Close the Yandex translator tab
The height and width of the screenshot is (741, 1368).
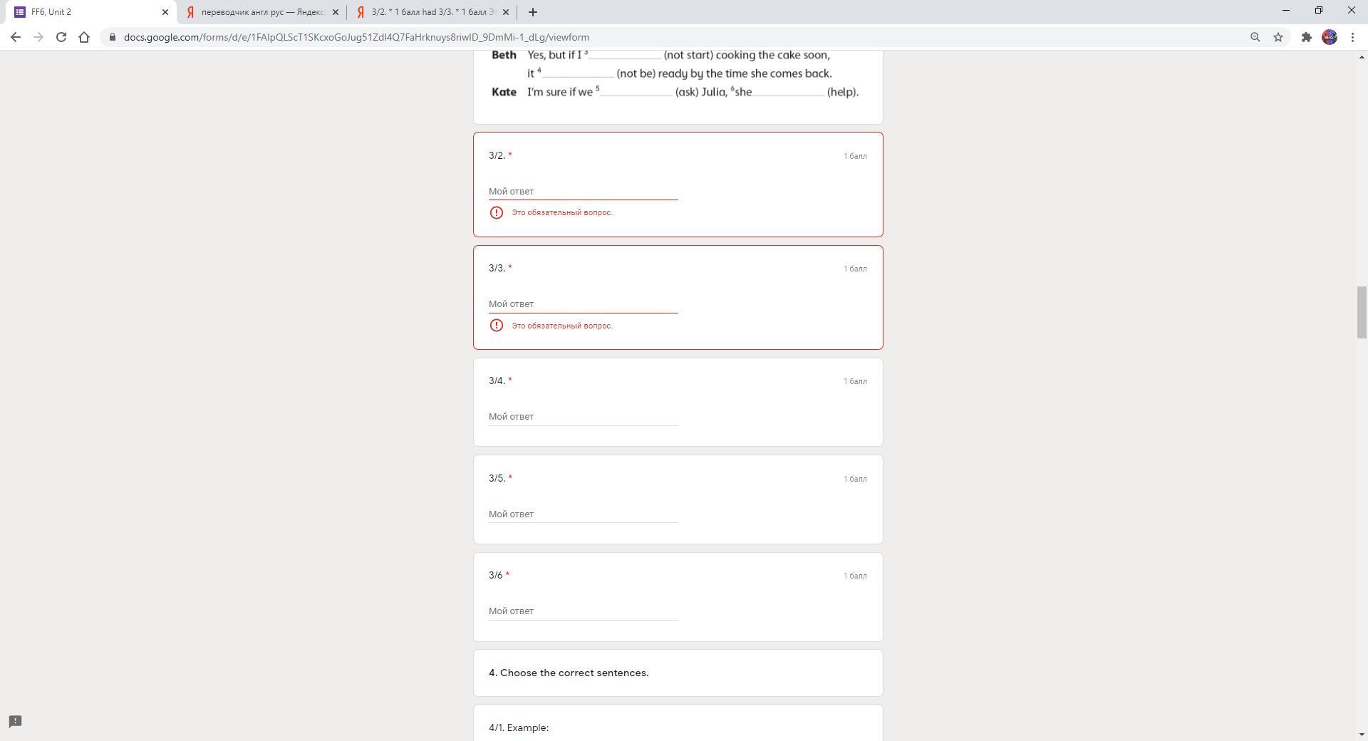[336, 12]
